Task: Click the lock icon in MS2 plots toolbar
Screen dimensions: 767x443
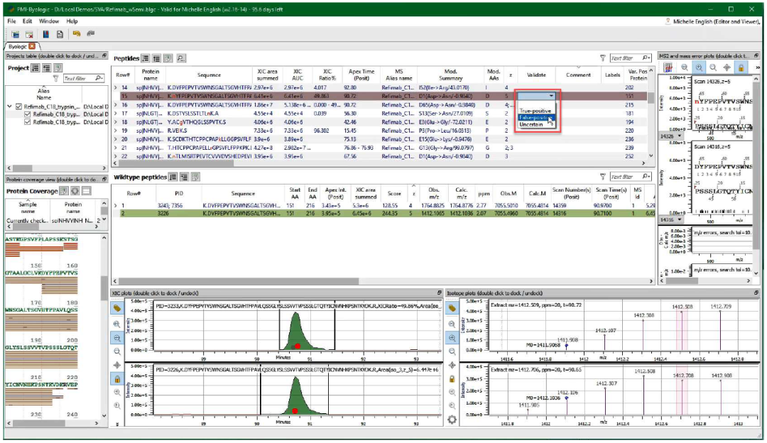Action: (741, 67)
